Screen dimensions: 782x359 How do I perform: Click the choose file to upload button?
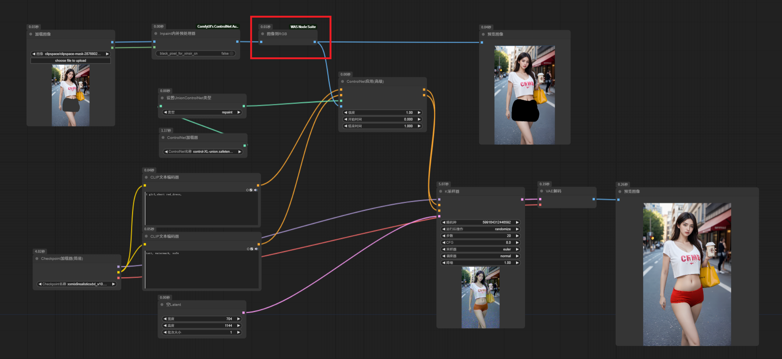coord(70,61)
